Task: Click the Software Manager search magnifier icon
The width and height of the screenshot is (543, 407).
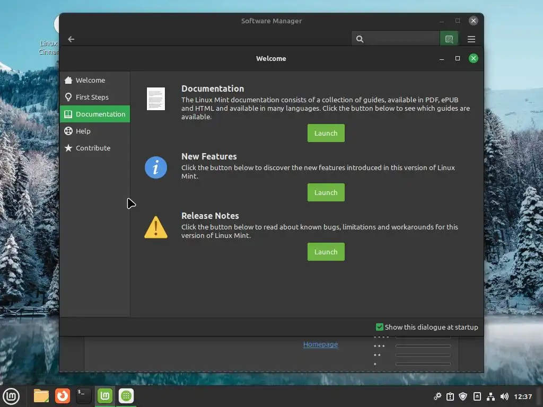Action: coord(360,39)
